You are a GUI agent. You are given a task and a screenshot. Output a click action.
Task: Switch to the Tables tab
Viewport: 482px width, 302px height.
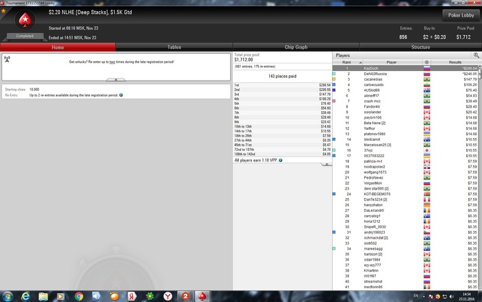(x=174, y=47)
